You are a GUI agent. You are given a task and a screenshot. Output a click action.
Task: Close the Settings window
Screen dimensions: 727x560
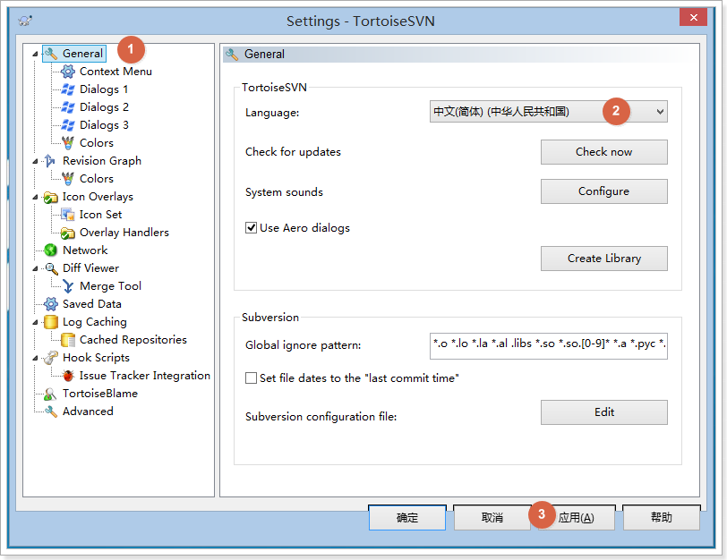coord(693,18)
